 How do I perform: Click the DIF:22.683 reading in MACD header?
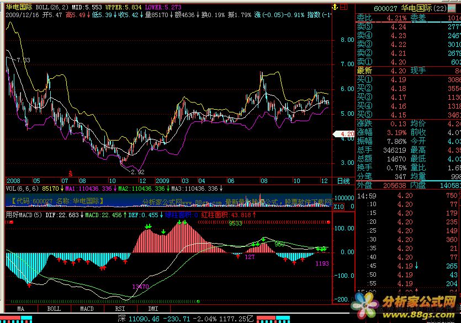coord(62,215)
